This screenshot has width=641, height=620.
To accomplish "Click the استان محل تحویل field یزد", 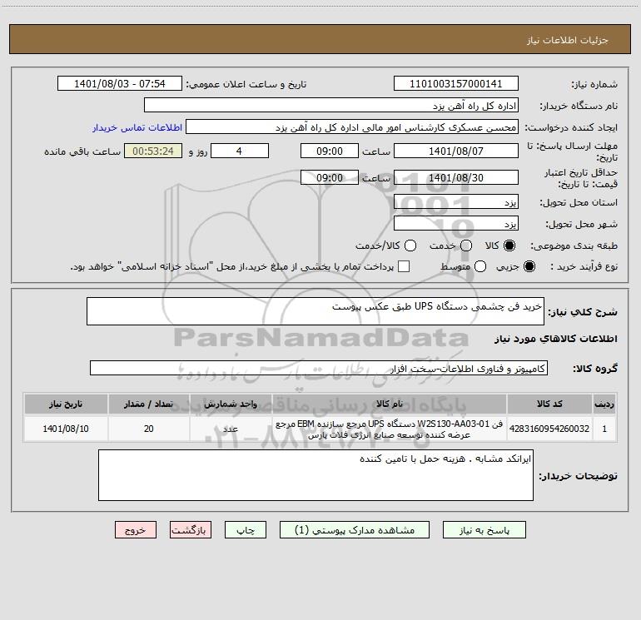I will [456, 201].
